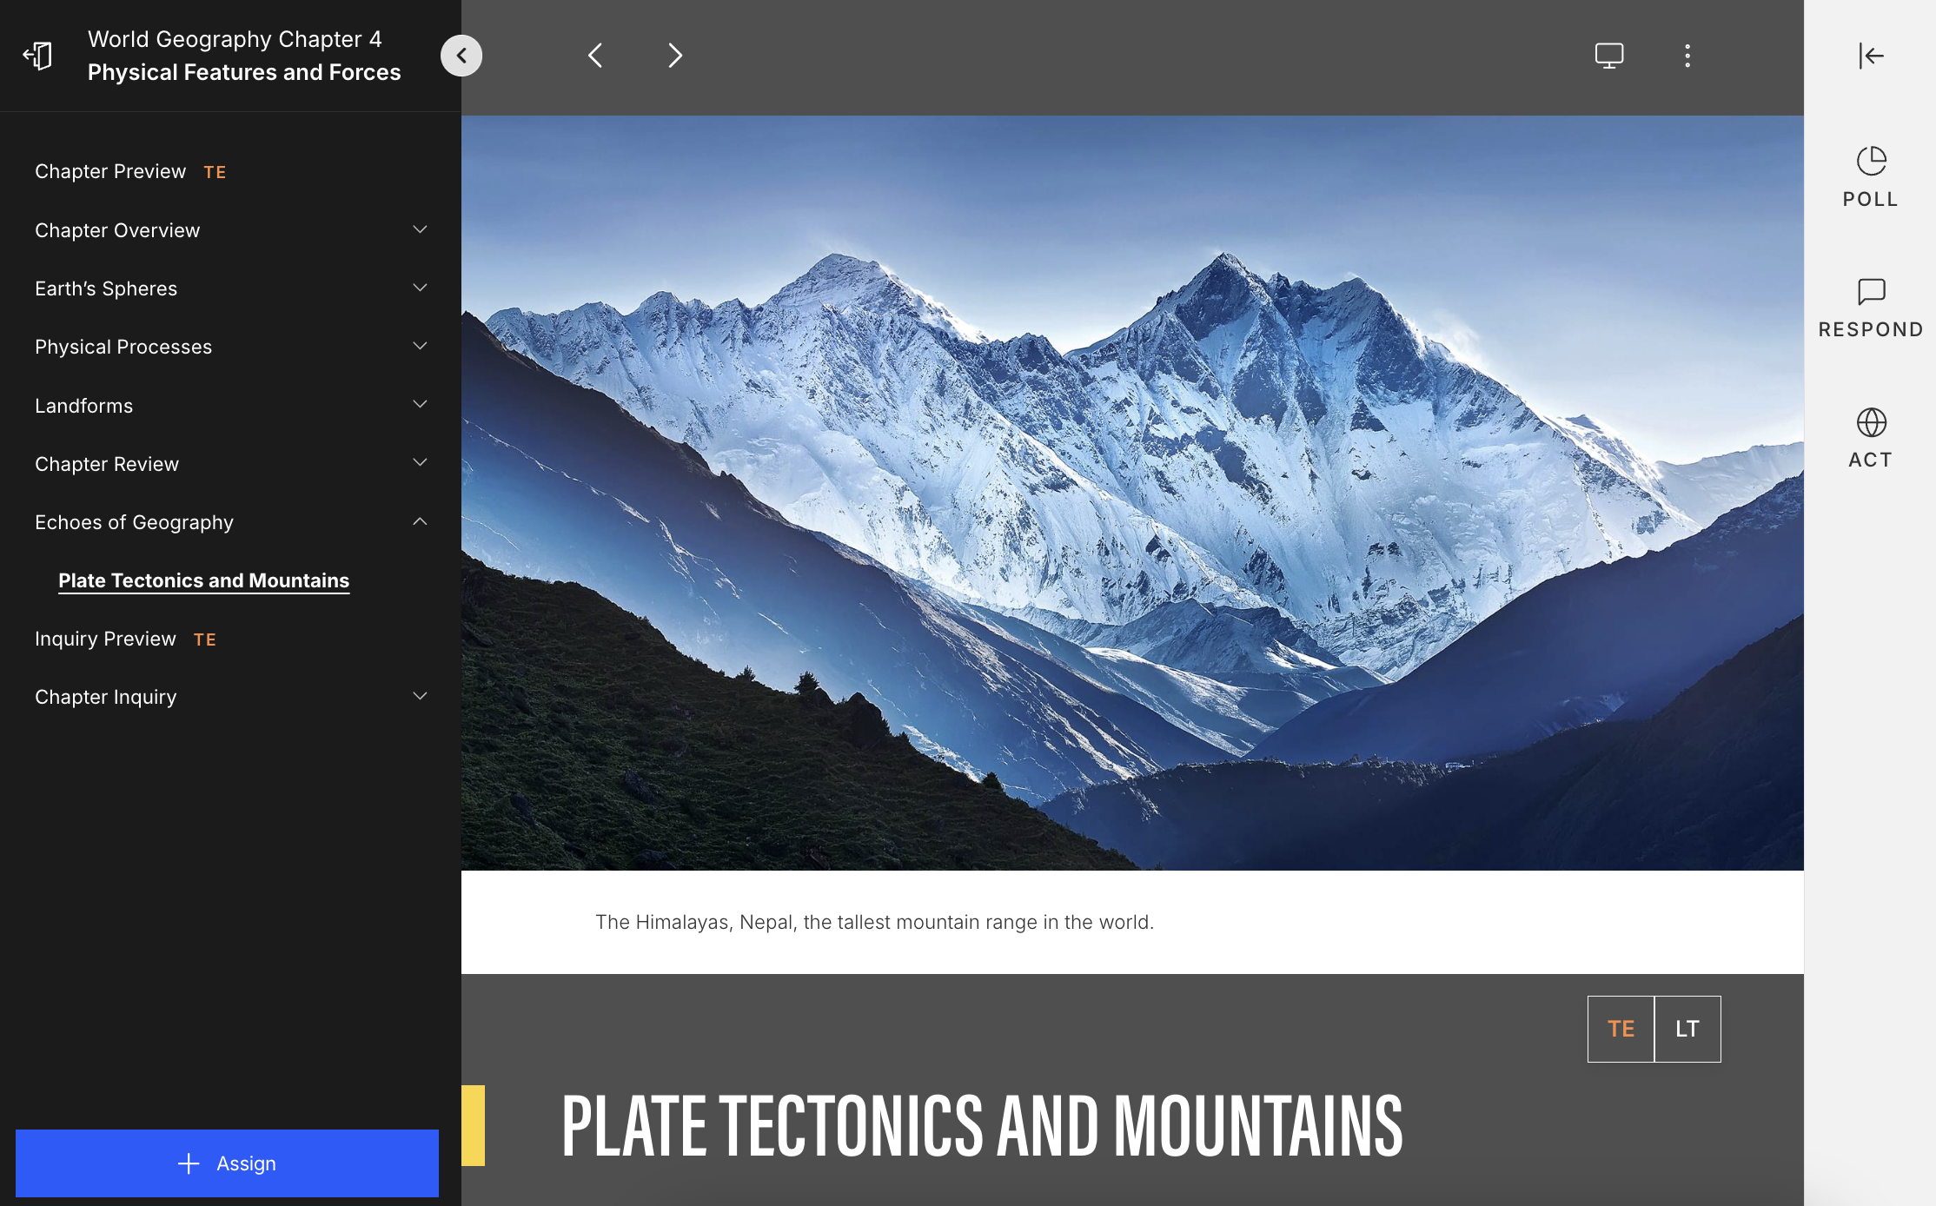Viewport: 1936px width, 1206px height.
Task: Select the Chapter Preview menu item
Action: click(x=109, y=171)
